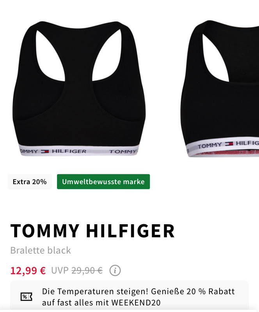
Task: Click the percent coupon ticket icon
Action: (26, 297)
